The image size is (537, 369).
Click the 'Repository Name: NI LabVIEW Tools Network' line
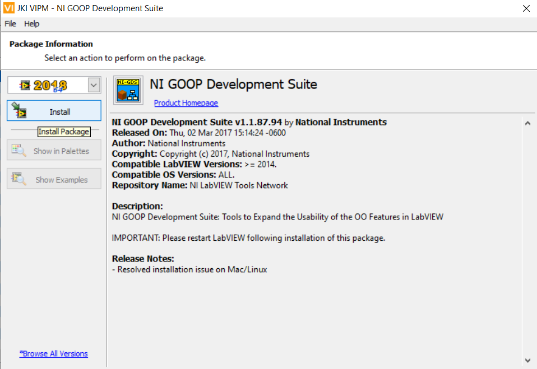[x=200, y=185]
